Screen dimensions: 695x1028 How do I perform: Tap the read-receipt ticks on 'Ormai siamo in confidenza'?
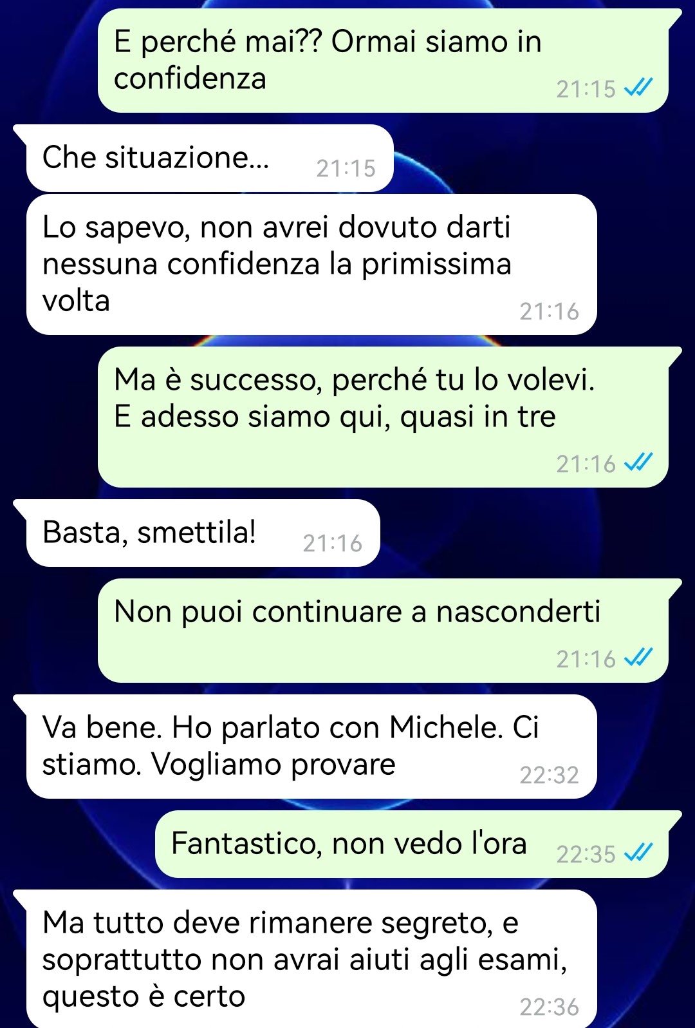pos(639,87)
